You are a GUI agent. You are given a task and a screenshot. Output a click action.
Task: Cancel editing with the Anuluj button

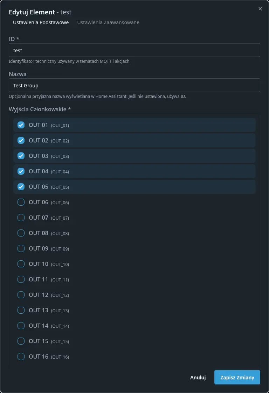[x=198, y=377]
